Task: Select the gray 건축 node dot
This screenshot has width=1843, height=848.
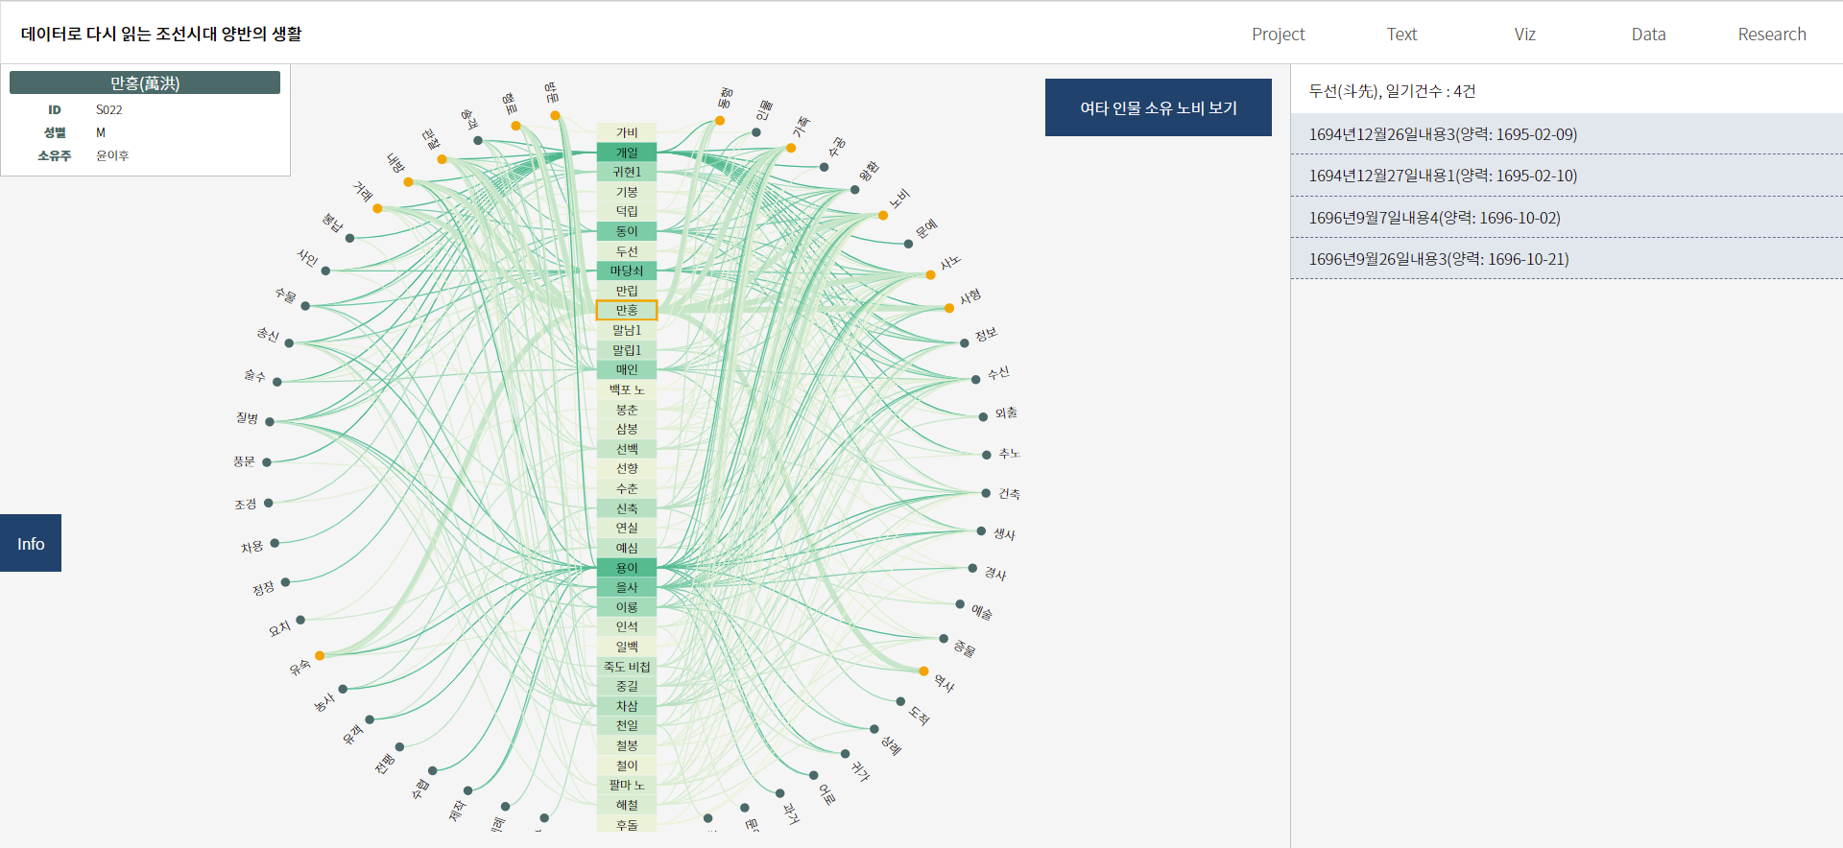Action: (986, 493)
